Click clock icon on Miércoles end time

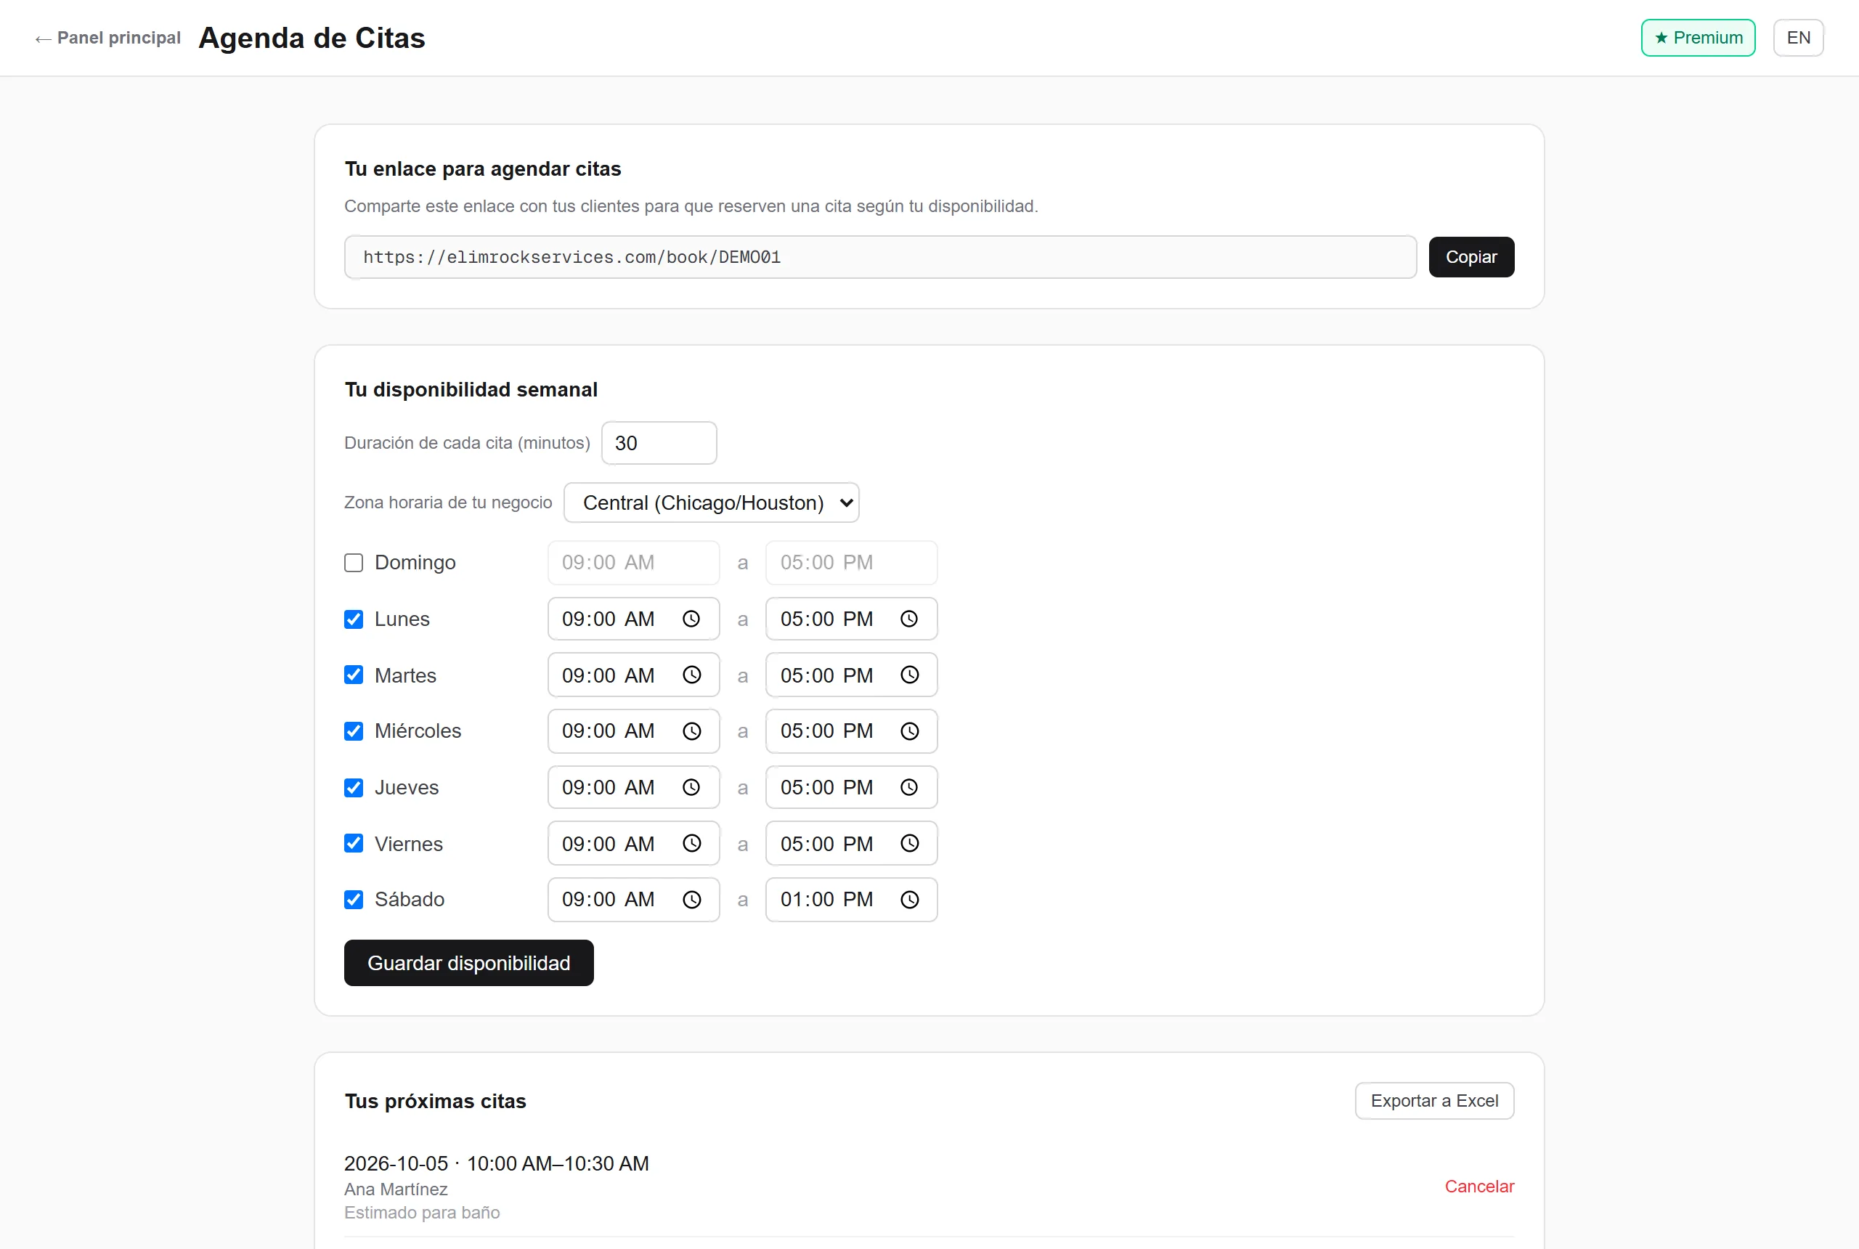click(908, 731)
